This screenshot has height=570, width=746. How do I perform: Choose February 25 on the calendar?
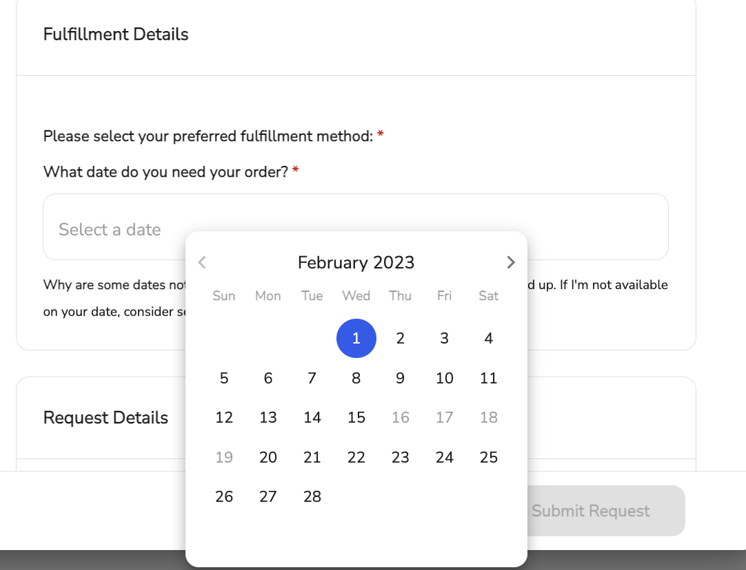pyautogui.click(x=489, y=457)
